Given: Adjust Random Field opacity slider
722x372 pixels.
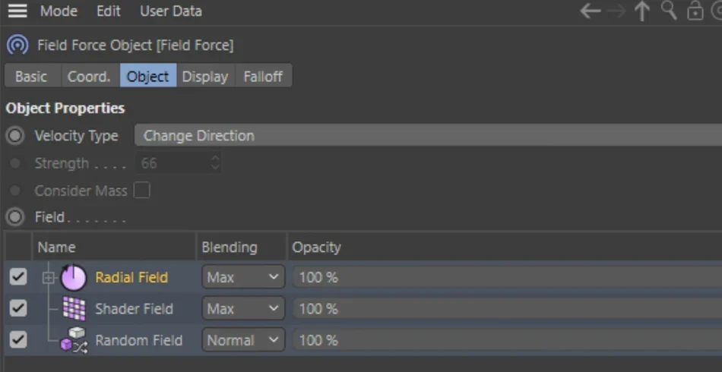Looking at the screenshot, I should pos(508,340).
